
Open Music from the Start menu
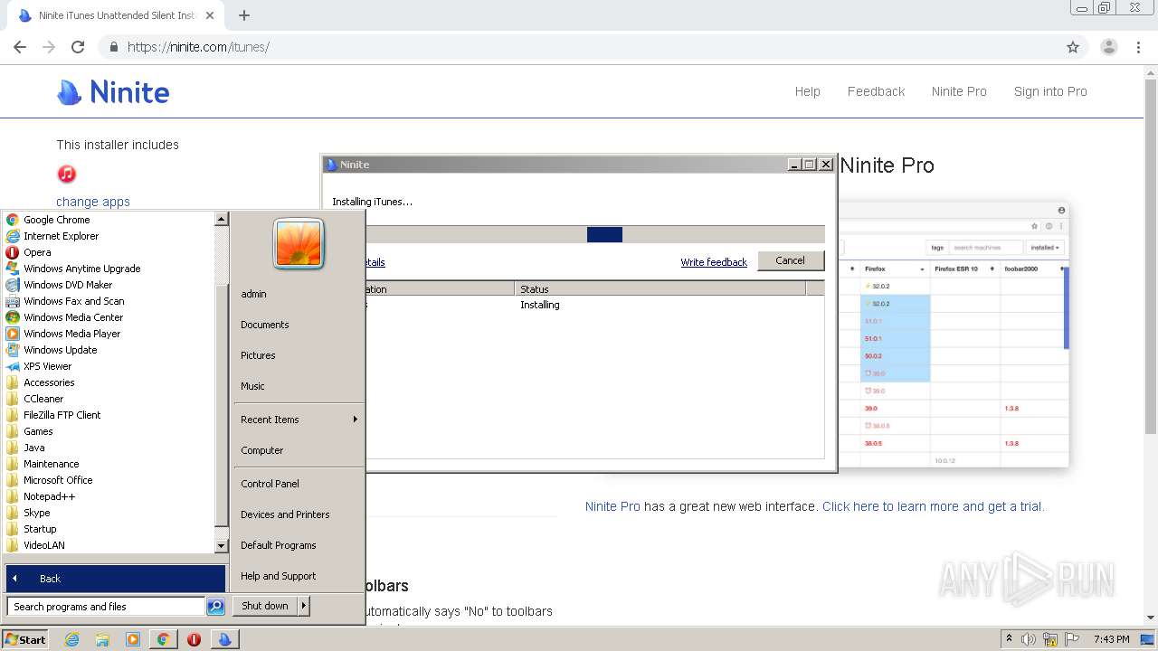click(252, 386)
